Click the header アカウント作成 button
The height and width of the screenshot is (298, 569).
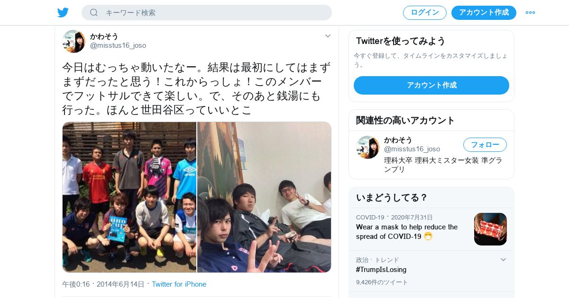click(484, 12)
